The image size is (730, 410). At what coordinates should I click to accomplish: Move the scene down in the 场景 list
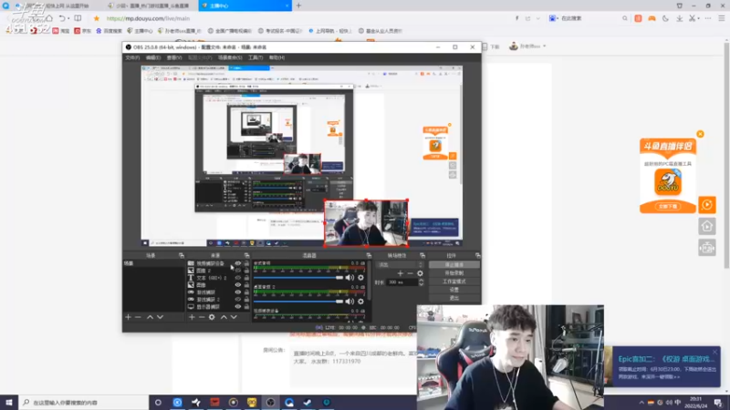click(160, 317)
